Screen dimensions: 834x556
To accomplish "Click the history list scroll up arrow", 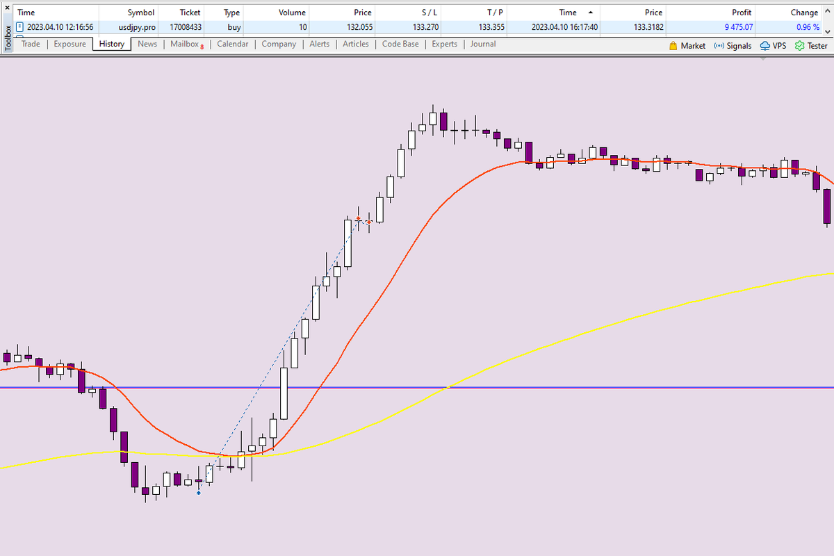I will [x=828, y=11].
